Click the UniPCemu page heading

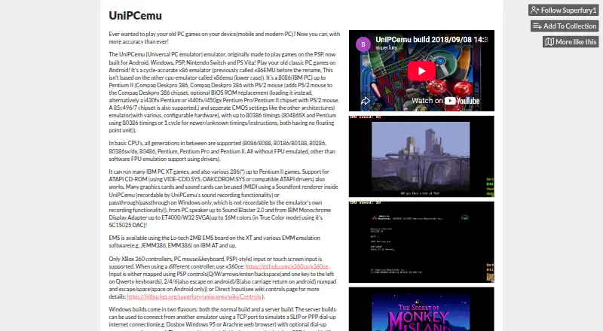coord(136,16)
